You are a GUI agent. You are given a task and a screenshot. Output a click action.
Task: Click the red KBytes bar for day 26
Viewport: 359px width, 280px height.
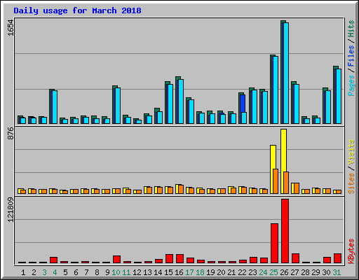285,231
